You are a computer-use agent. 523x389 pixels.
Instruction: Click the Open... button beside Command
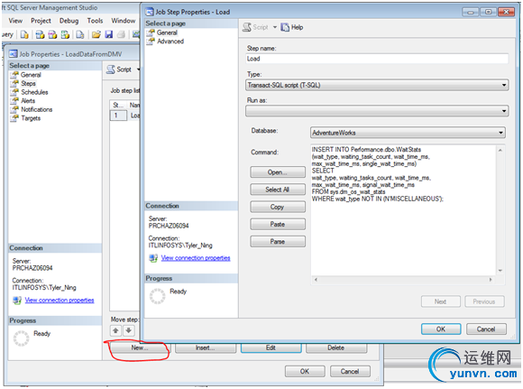[278, 172]
